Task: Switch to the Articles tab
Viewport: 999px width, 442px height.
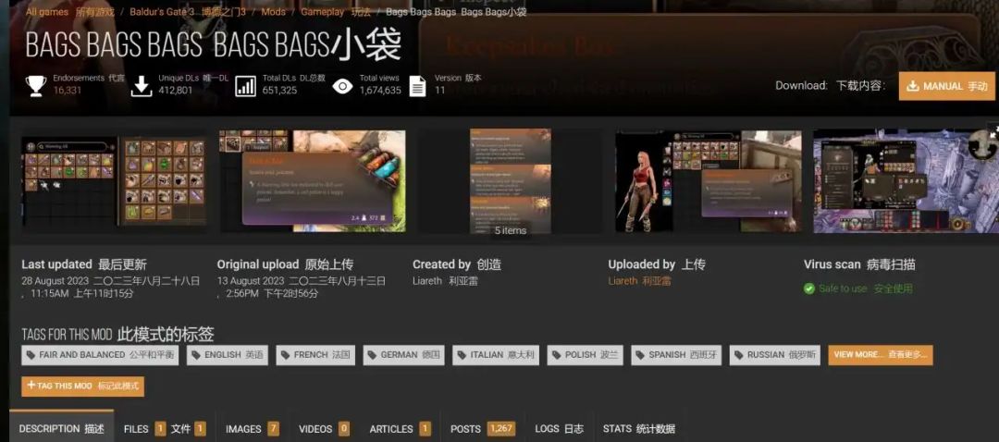Action: coord(401,429)
